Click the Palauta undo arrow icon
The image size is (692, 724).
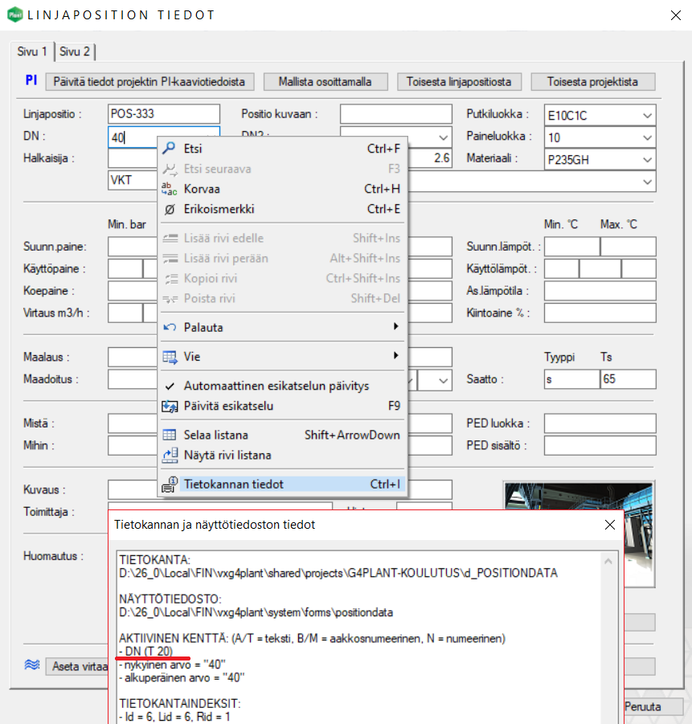169,328
